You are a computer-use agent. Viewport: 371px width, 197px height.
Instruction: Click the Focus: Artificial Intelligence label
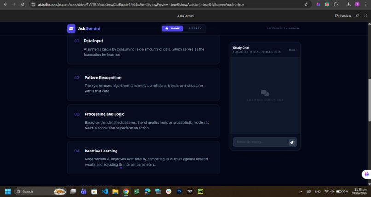[257, 52]
